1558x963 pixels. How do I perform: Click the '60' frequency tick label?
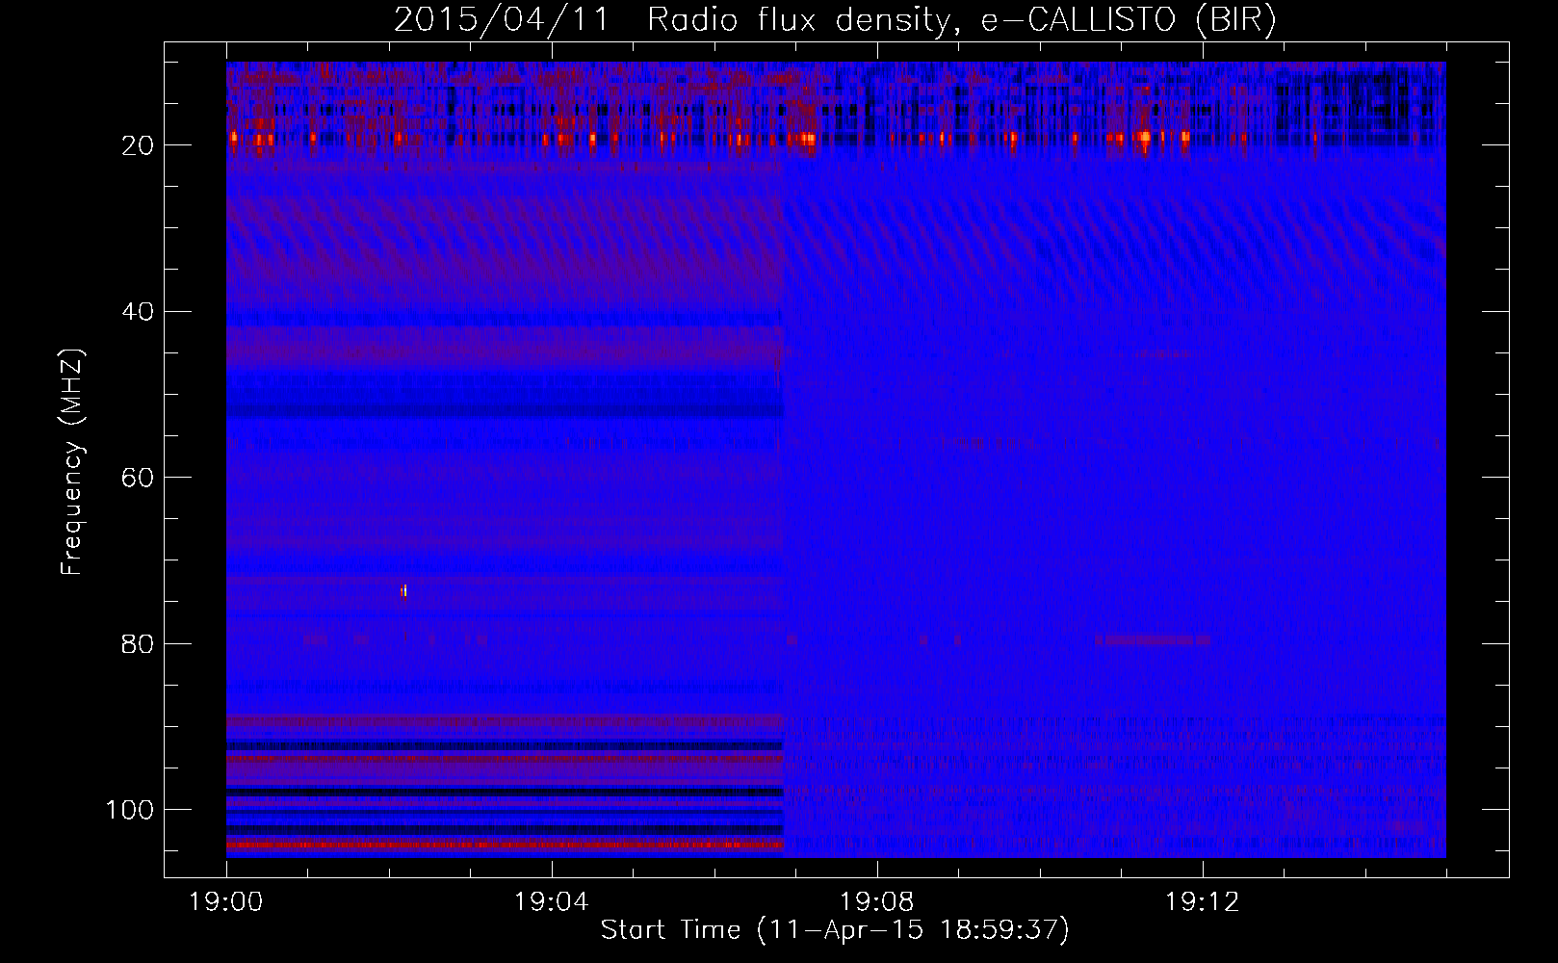click(138, 478)
